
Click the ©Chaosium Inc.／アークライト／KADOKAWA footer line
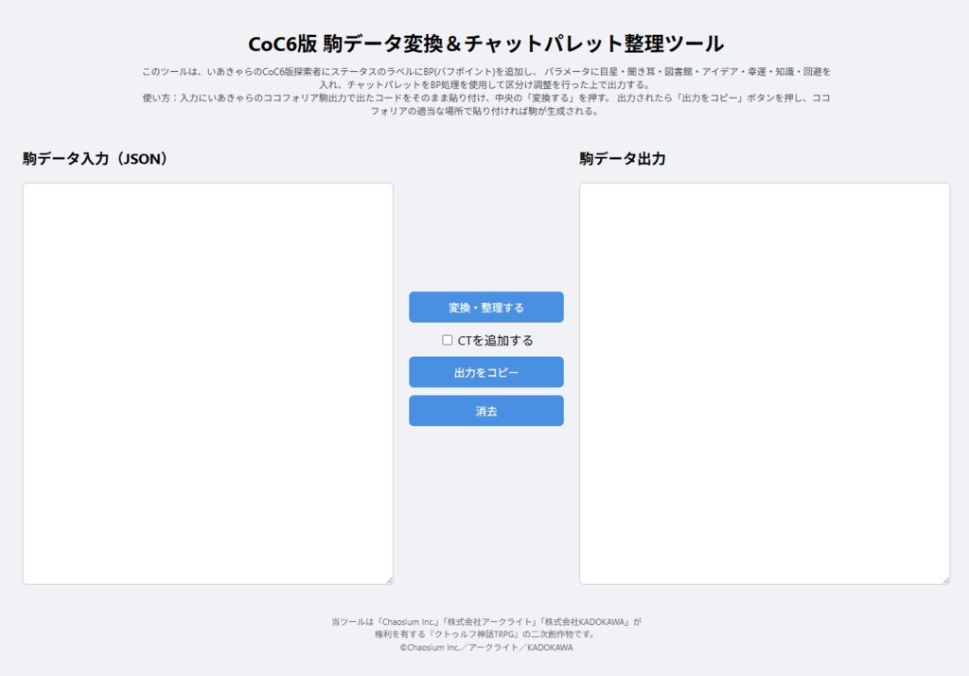[485, 648]
